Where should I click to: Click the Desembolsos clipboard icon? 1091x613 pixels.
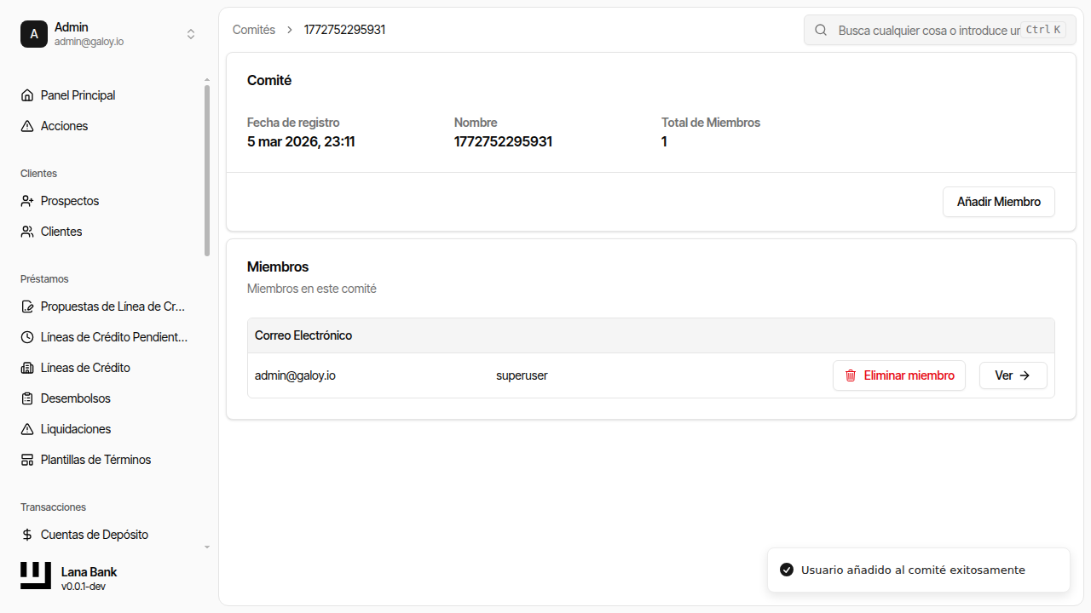click(27, 398)
